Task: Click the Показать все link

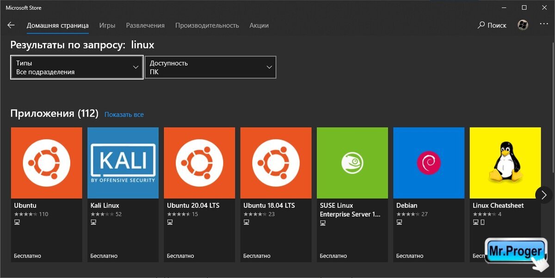Action: click(124, 114)
